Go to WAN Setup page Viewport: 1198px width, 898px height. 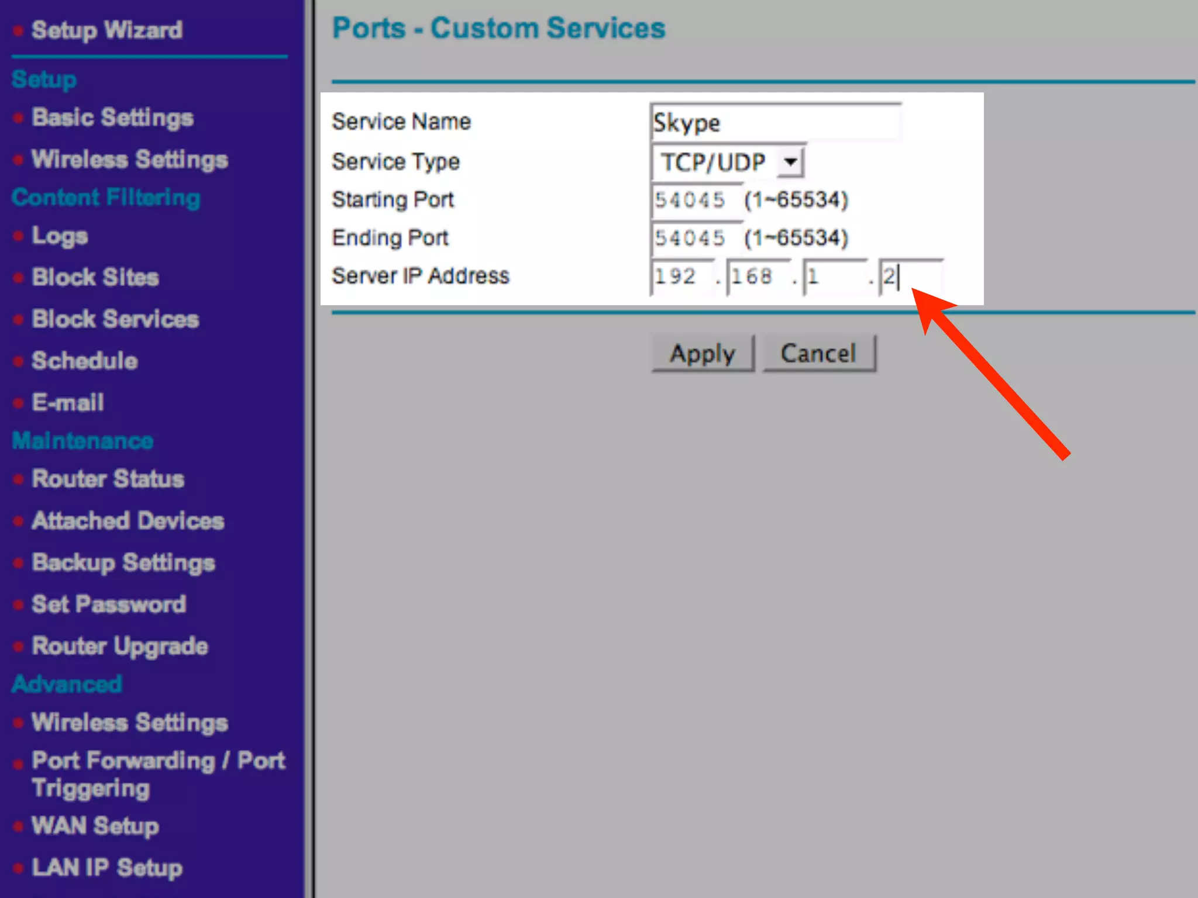pos(95,826)
